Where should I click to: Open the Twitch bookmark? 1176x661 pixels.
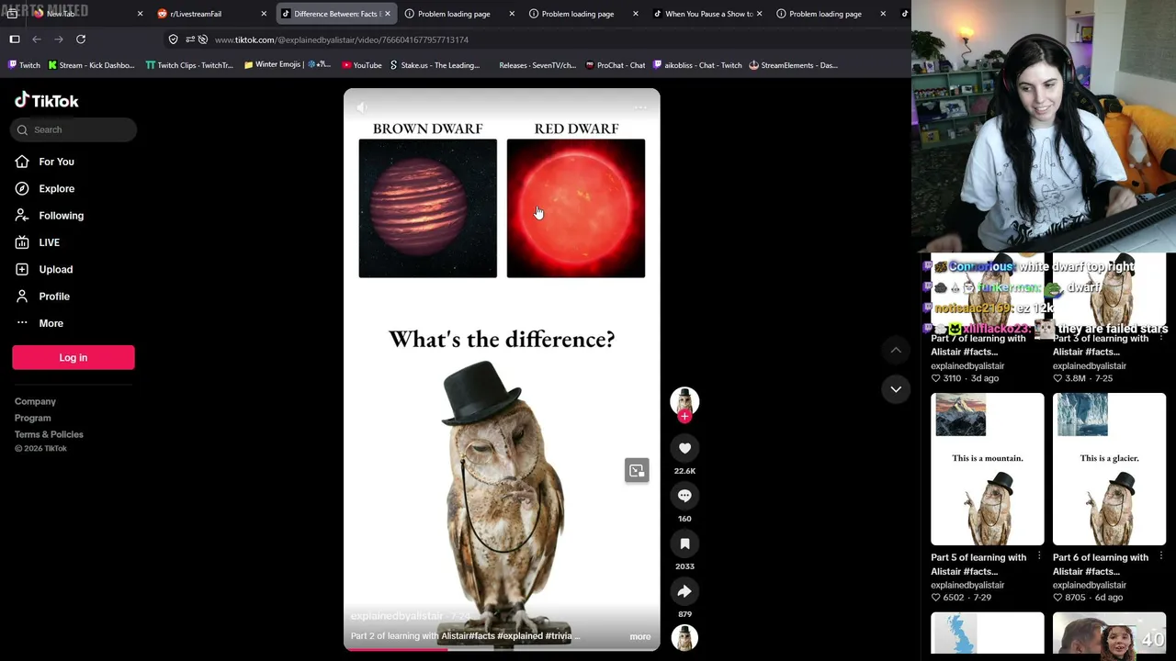click(x=24, y=65)
